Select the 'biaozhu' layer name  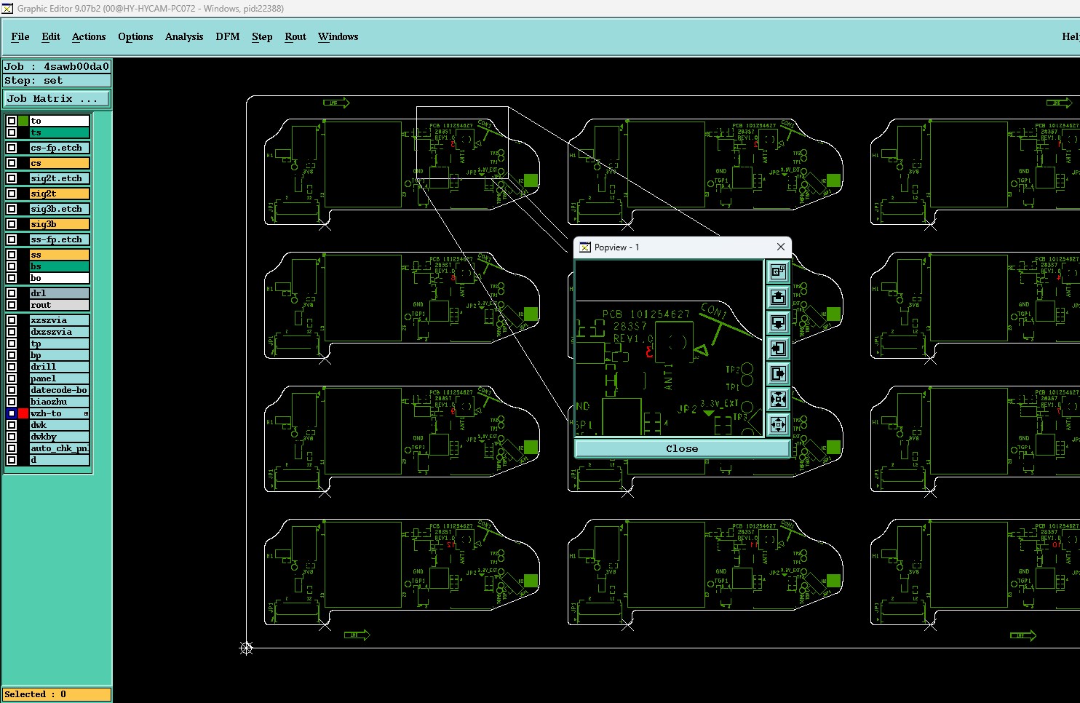coord(60,402)
